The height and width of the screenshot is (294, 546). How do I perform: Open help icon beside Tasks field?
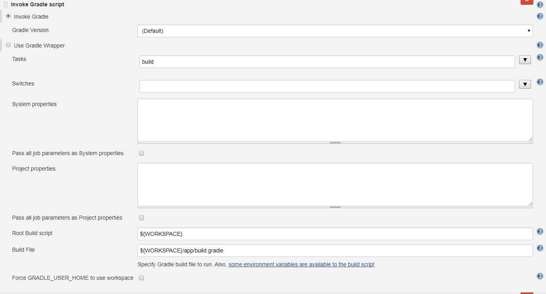[x=540, y=57]
